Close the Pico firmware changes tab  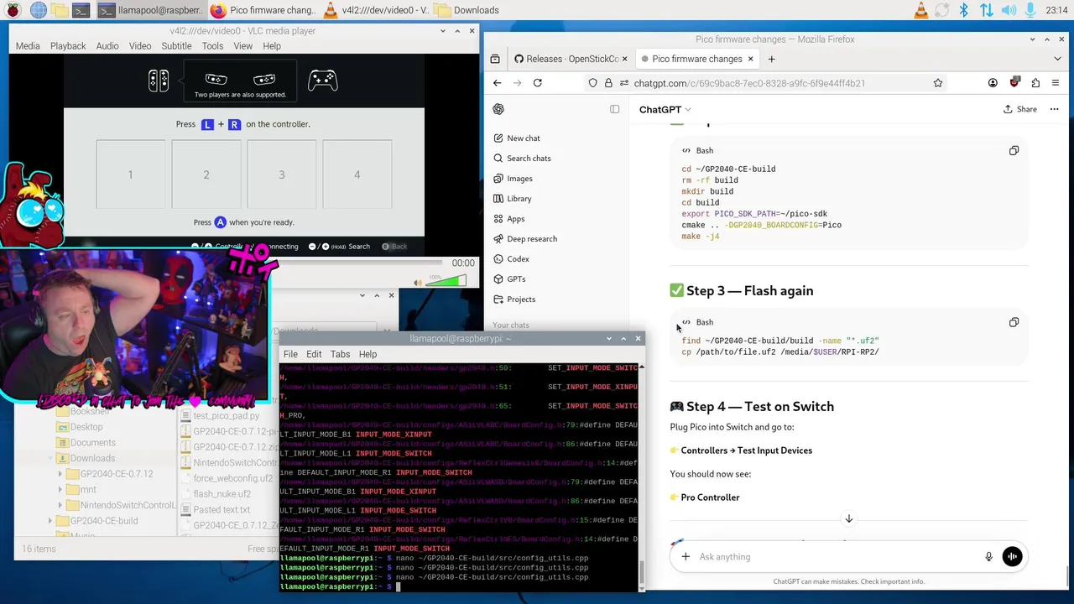pos(751,59)
